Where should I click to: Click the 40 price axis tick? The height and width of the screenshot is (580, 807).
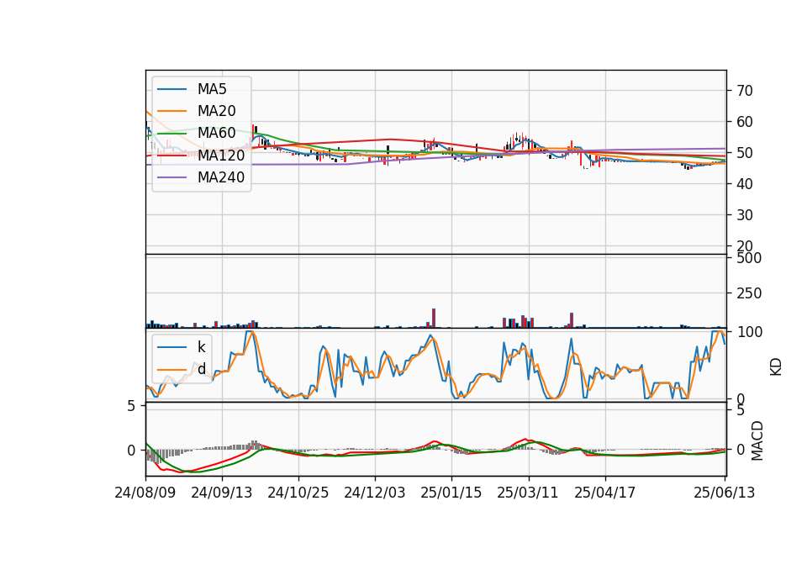(744, 184)
